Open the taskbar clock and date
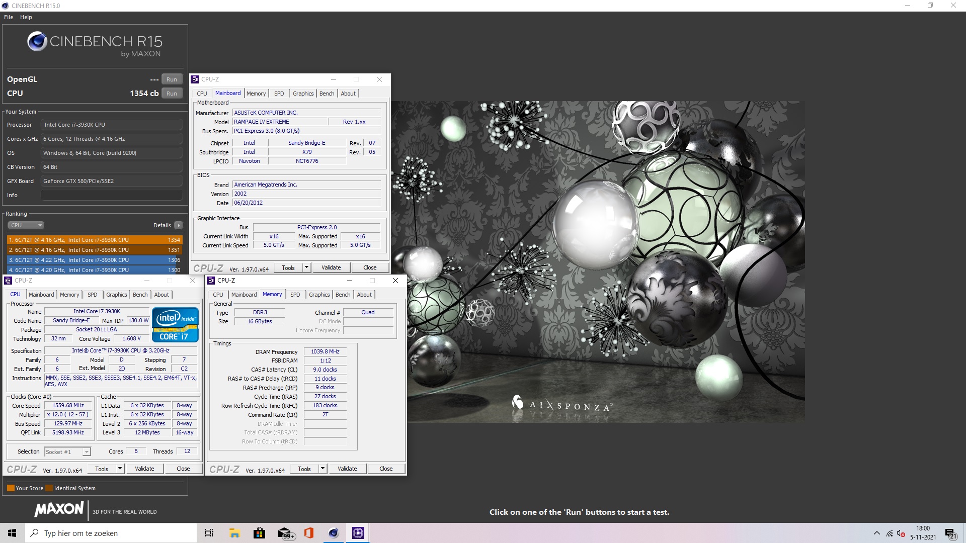 click(923, 533)
